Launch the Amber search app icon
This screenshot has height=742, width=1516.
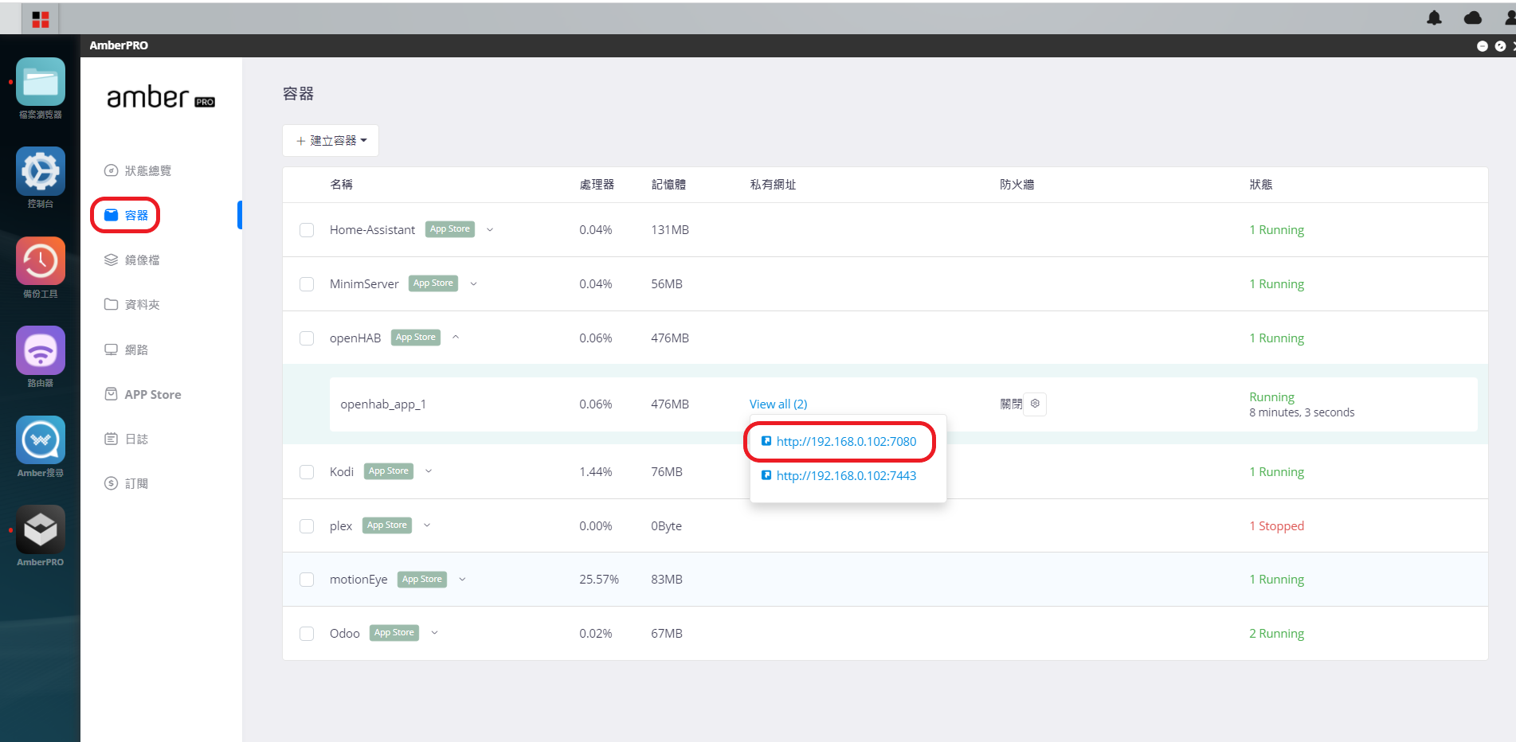pyautogui.click(x=41, y=439)
